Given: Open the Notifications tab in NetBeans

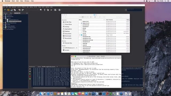Looking at the screenshot, I should click(32, 67).
